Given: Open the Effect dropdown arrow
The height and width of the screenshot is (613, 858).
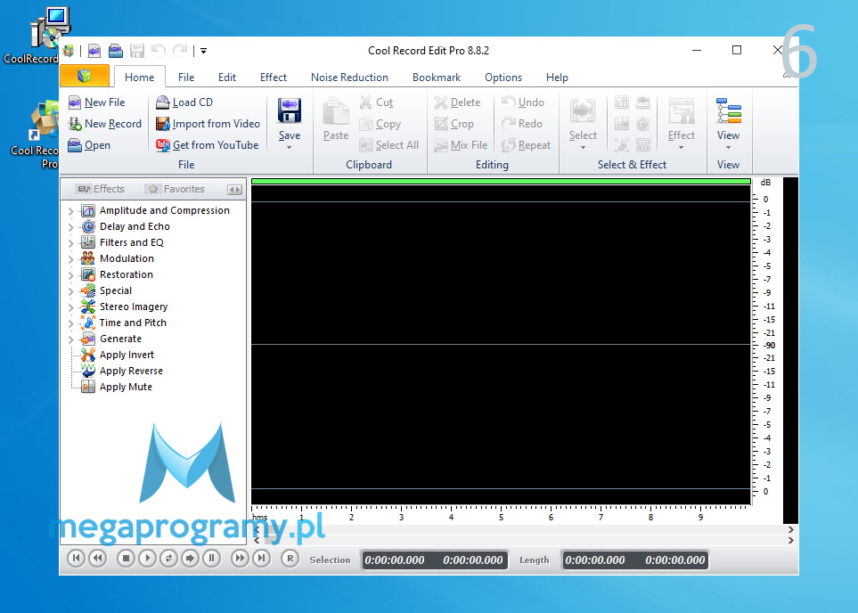Looking at the screenshot, I should pos(682,147).
